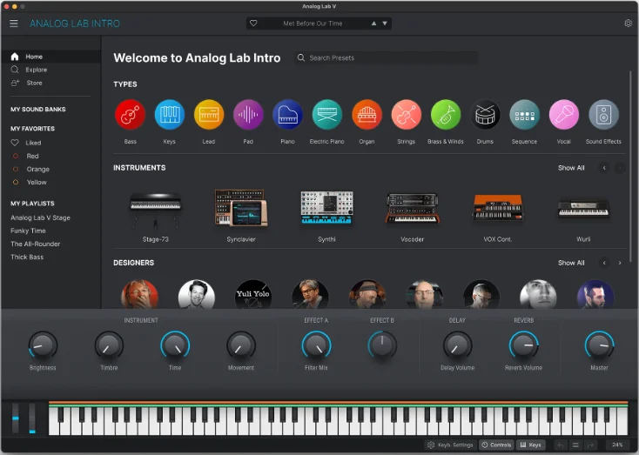The image size is (639, 455).
Task: Click the Search Presets field
Action: [x=387, y=57]
